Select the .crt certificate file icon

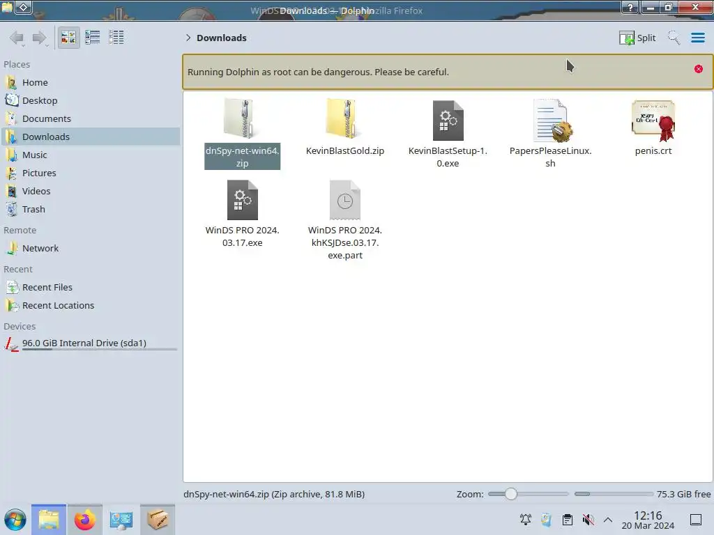[653, 120]
